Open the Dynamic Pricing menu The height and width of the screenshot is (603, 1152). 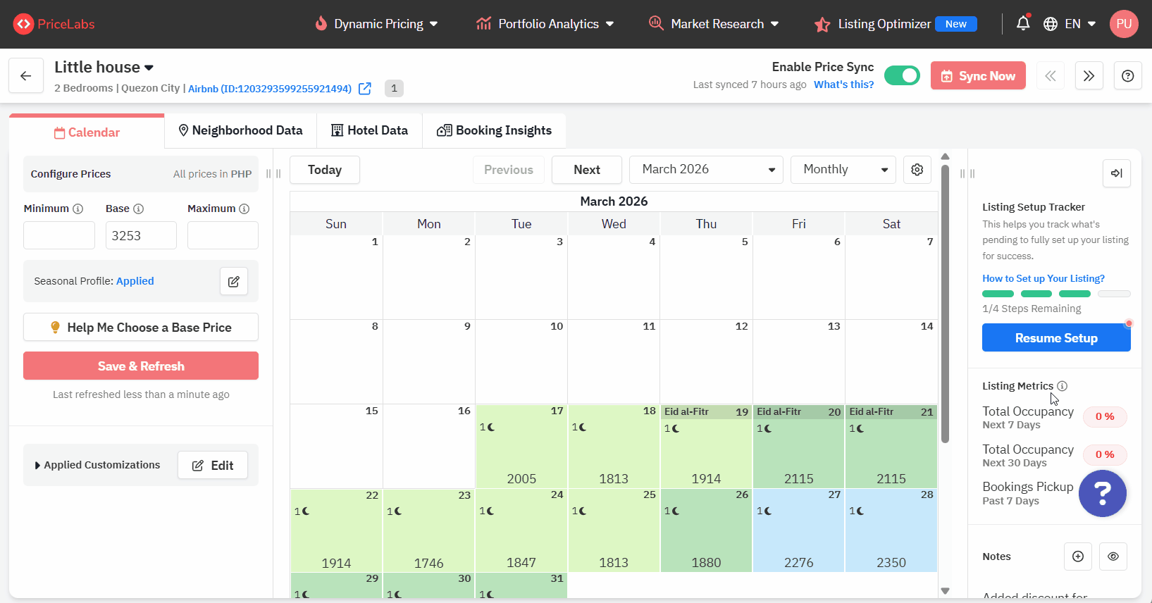pyautogui.click(x=377, y=24)
